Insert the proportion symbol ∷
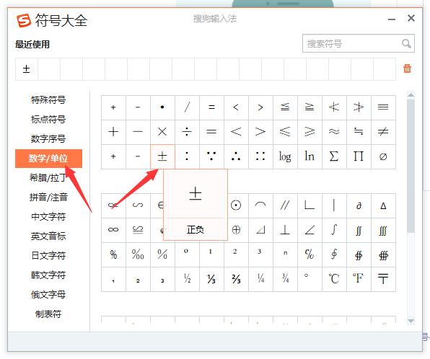 click(x=260, y=156)
